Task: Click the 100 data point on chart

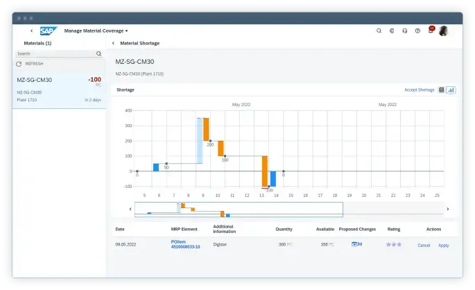Action: click(225, 156)
